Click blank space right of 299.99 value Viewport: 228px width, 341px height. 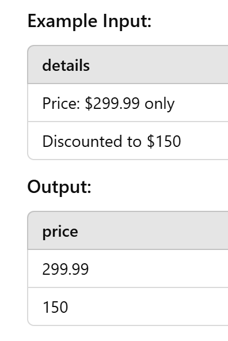[158, 268]
